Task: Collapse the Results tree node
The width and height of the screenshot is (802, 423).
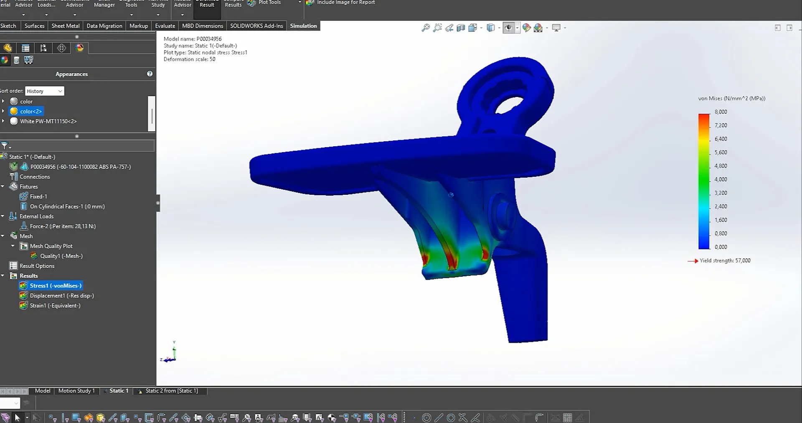Action: click(x=3, y=276)
